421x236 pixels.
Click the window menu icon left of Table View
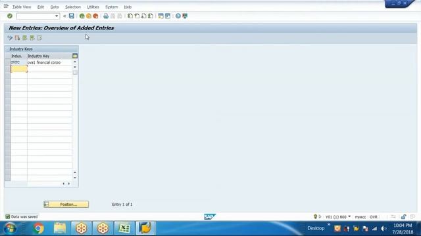pyautogui.click(x=6, y=6)
